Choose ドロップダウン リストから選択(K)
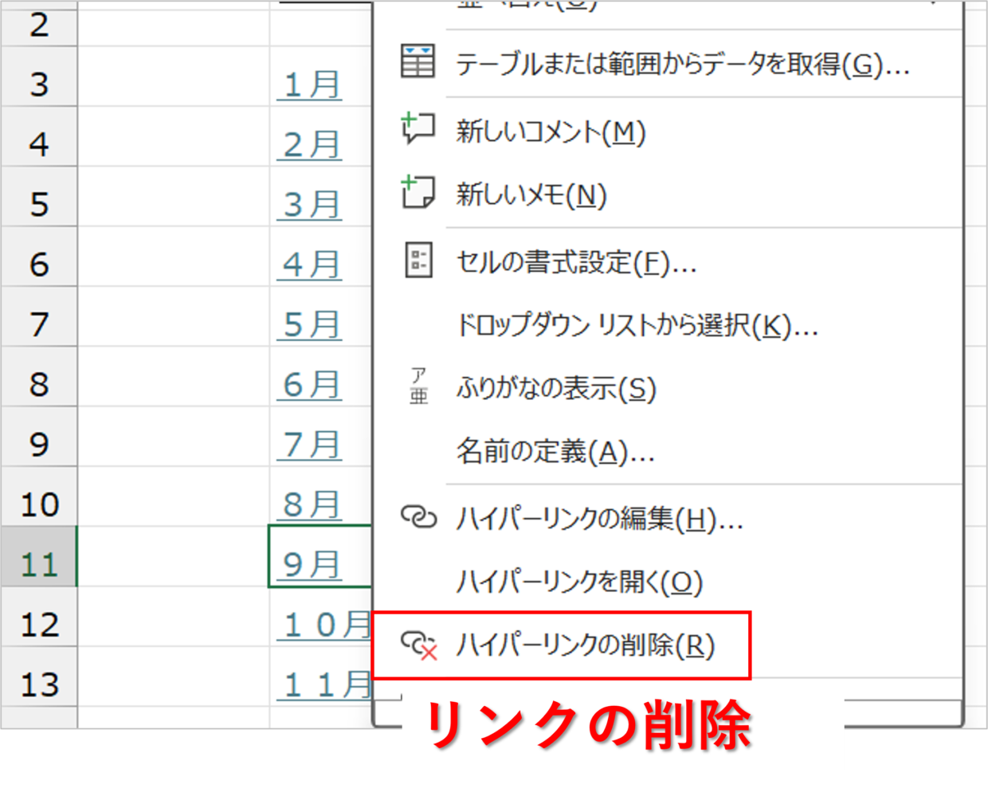This screenshot has width=988, height=800. 637,325
